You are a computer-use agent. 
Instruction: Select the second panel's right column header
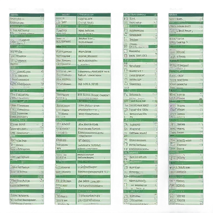(94, 14)
